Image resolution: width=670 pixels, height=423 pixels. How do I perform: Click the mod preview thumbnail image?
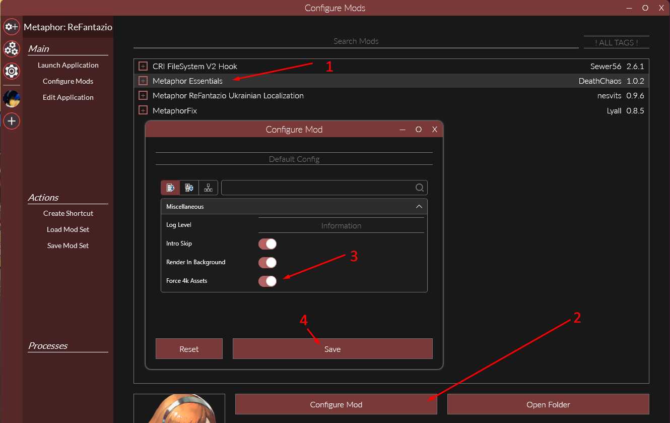179,408
